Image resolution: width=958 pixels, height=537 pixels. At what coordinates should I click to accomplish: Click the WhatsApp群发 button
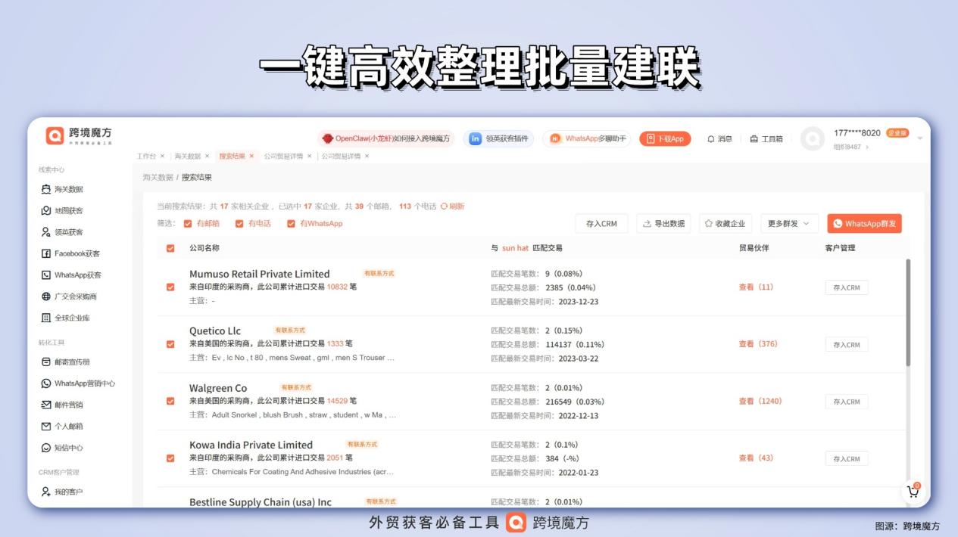coord(864,224)
